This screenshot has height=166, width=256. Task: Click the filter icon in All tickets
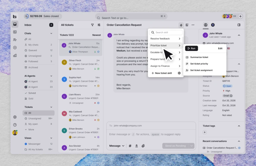[x=92, y=25]
